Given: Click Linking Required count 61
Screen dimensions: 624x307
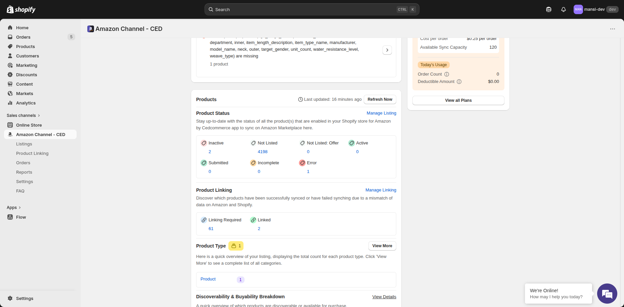Looking at the screenshot, I should click(x=211, y=229).
